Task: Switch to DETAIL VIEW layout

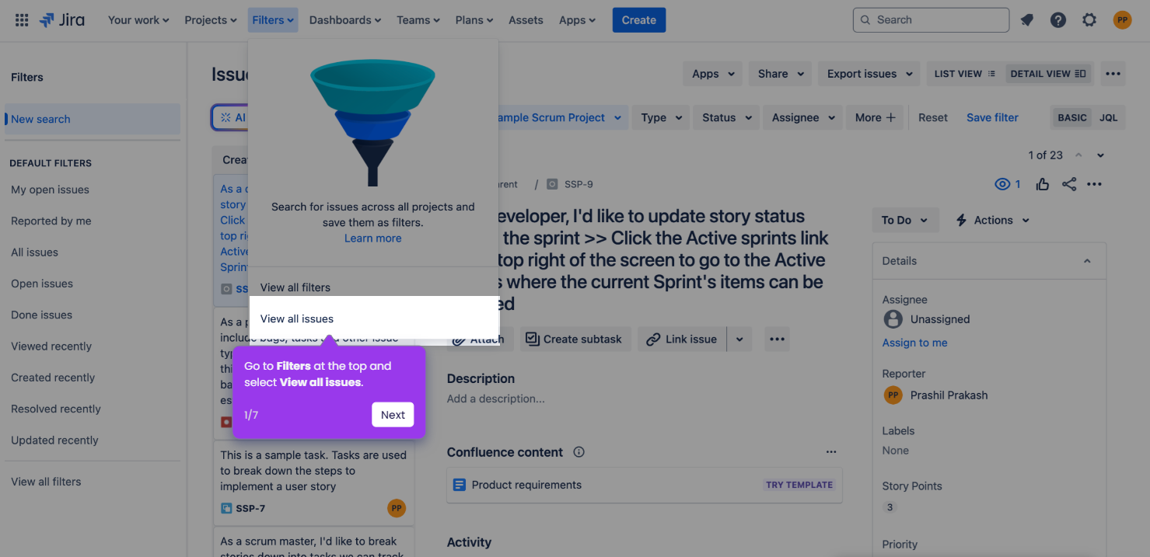Action: point(1048,73)
